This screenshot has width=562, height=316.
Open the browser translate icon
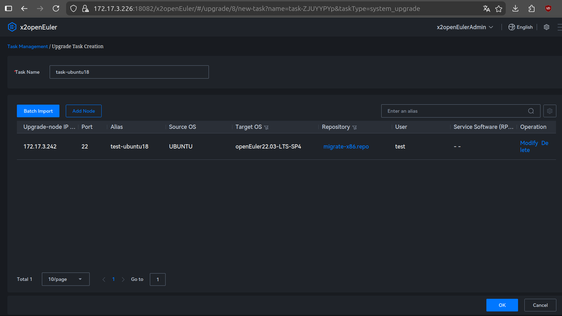click(486, 8)
